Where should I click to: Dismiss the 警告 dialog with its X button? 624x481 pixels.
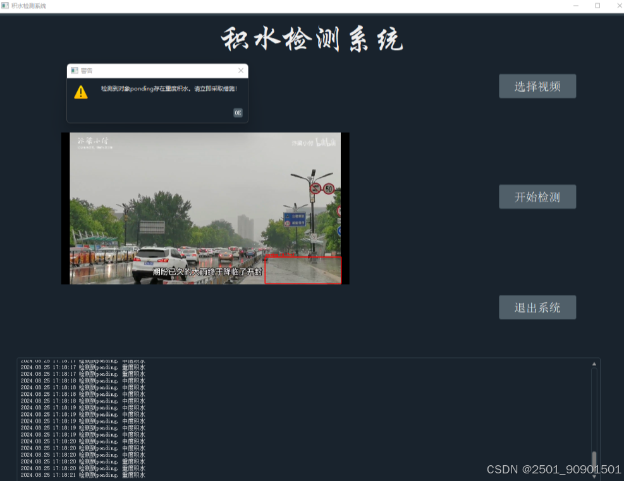tap(241, 71)
